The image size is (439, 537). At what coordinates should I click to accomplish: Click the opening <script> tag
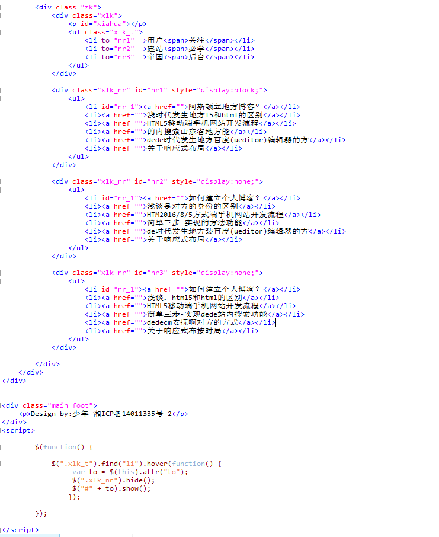coord(18,430)
